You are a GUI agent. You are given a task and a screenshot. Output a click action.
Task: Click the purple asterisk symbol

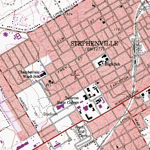[x=5, y=35]
